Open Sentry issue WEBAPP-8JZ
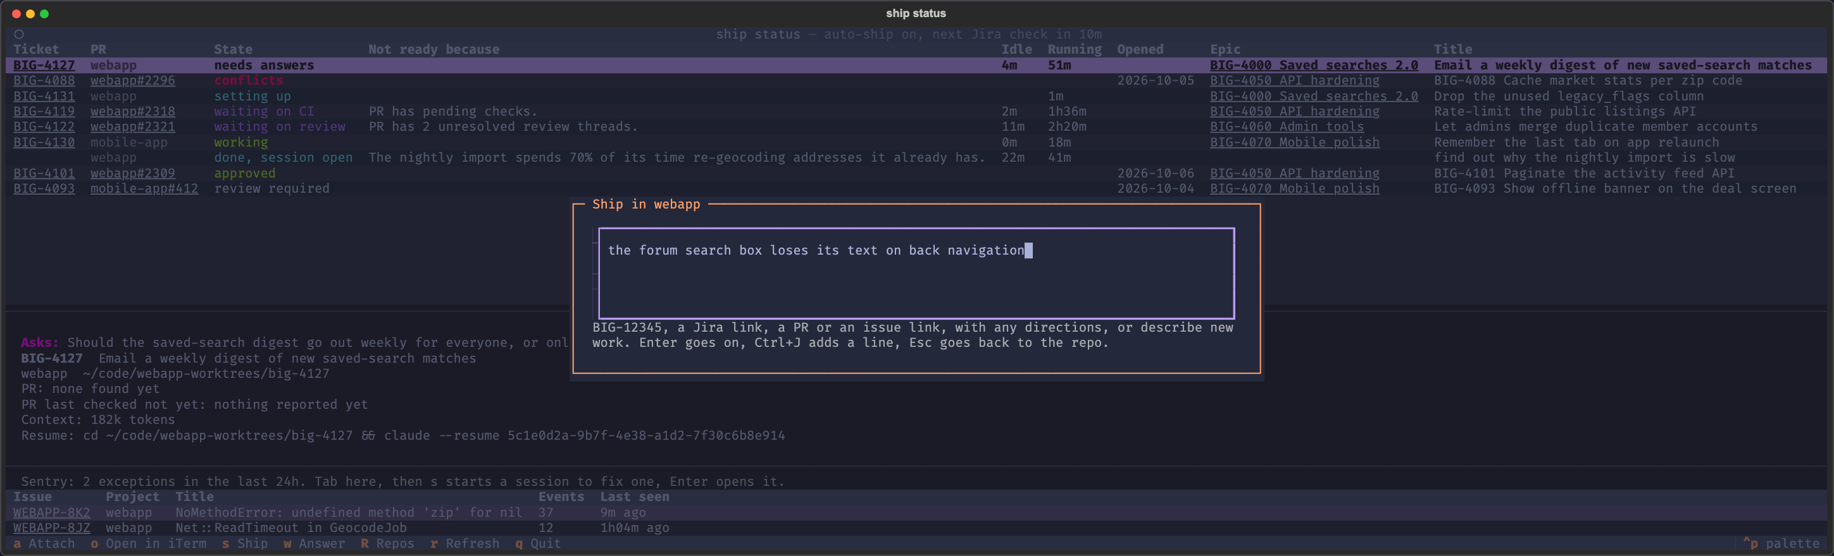The image size is (1834, 556). click(x=52, y=528)
